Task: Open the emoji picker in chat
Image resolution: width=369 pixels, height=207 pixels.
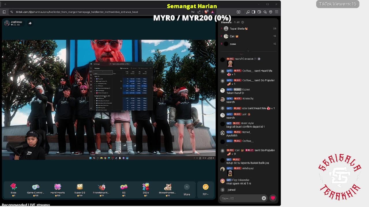Action: (264, 198)
